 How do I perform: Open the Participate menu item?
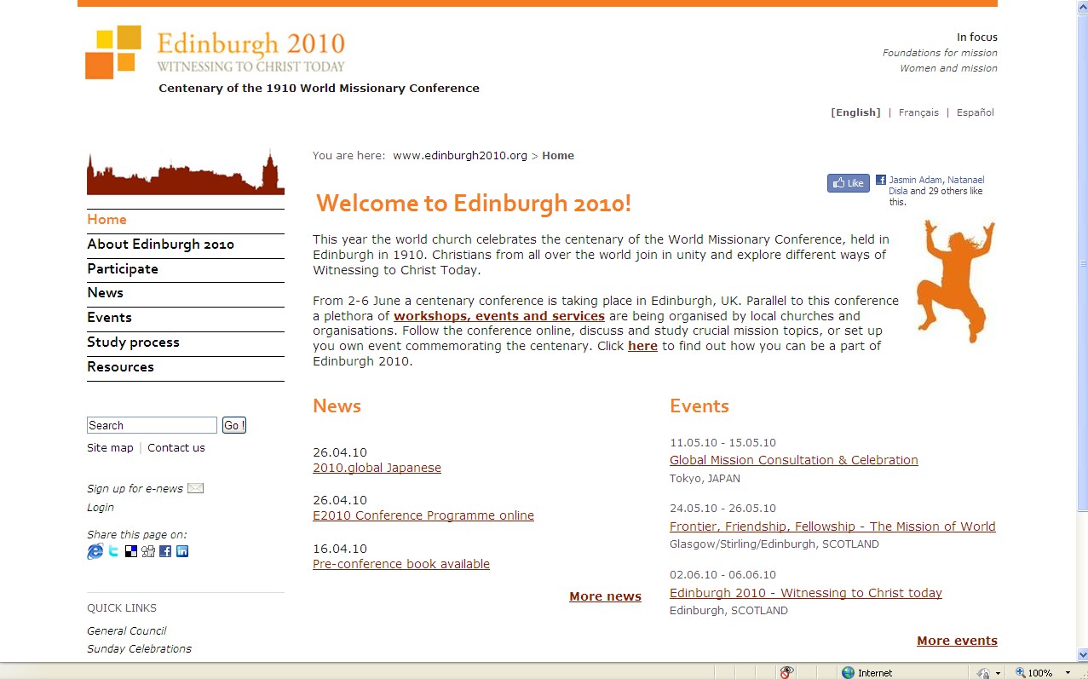[123, 268]
